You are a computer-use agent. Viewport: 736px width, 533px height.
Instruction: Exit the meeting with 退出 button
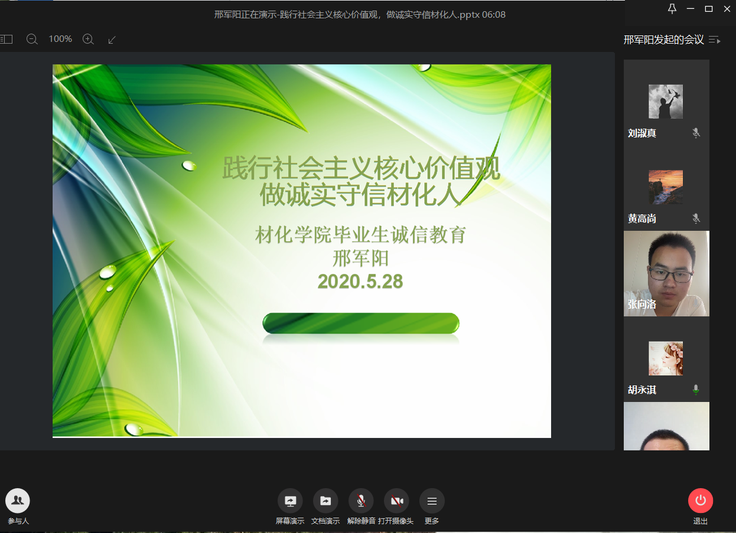coord(701,501)
